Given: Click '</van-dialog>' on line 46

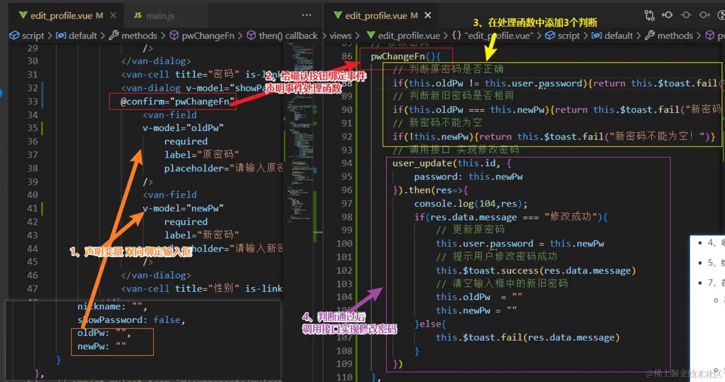Looking at the screenshot, I should click(156, 275).
